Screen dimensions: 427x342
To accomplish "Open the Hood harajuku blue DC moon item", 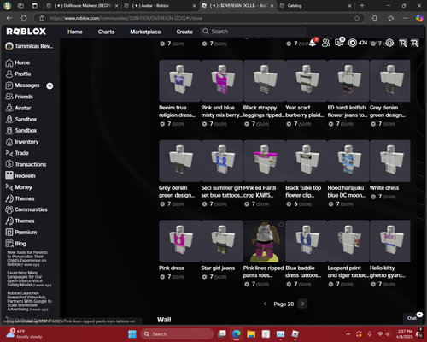I will point(348,161).
